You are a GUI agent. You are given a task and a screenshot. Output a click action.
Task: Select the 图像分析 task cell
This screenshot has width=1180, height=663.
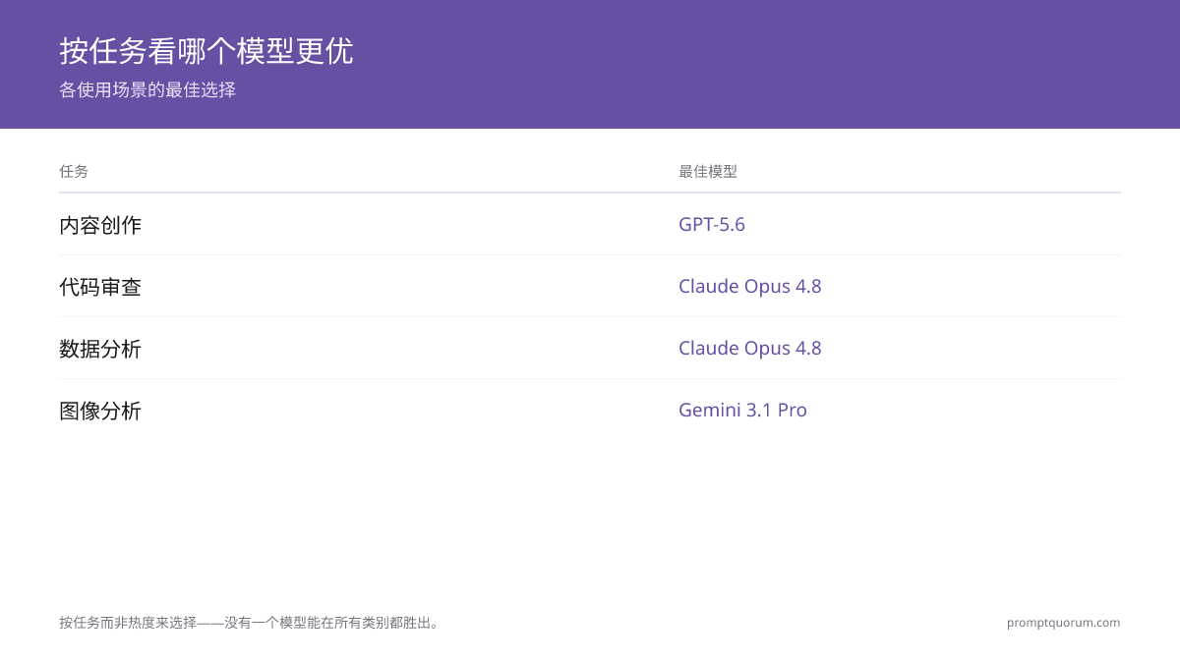tap(100, 411)
